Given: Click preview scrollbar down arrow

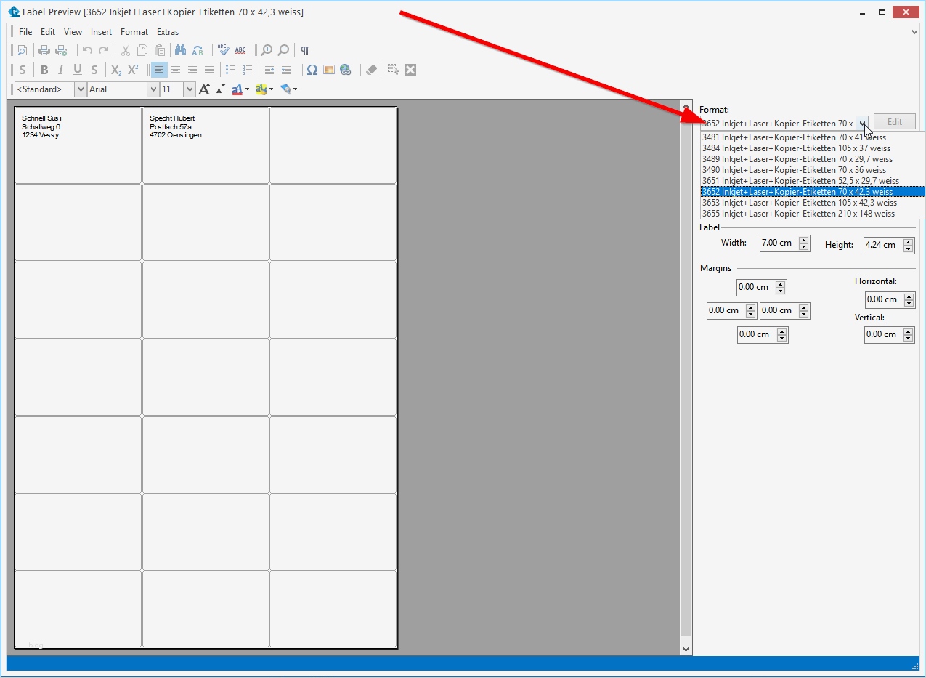Looking at the screenshot, I should [686, 649].
